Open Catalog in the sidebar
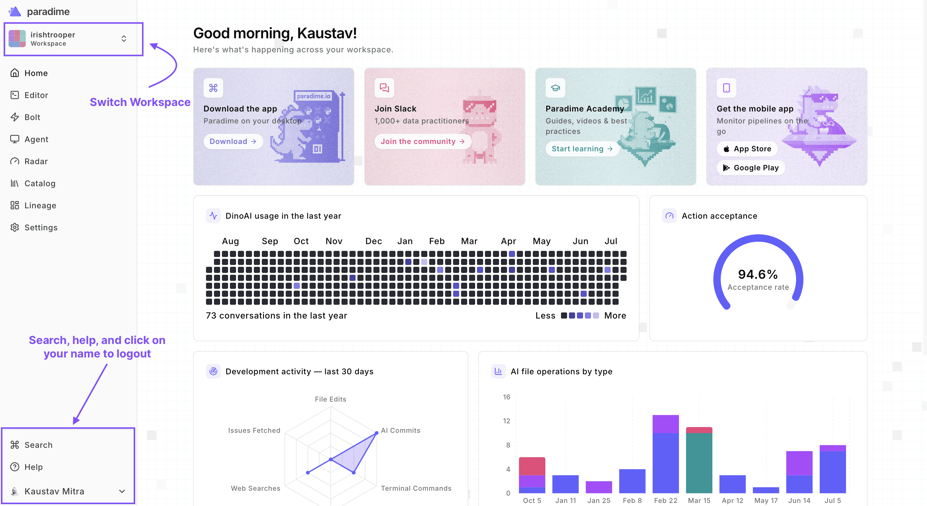The width and height of the screenshot is (927, 506). click(40, 183)
